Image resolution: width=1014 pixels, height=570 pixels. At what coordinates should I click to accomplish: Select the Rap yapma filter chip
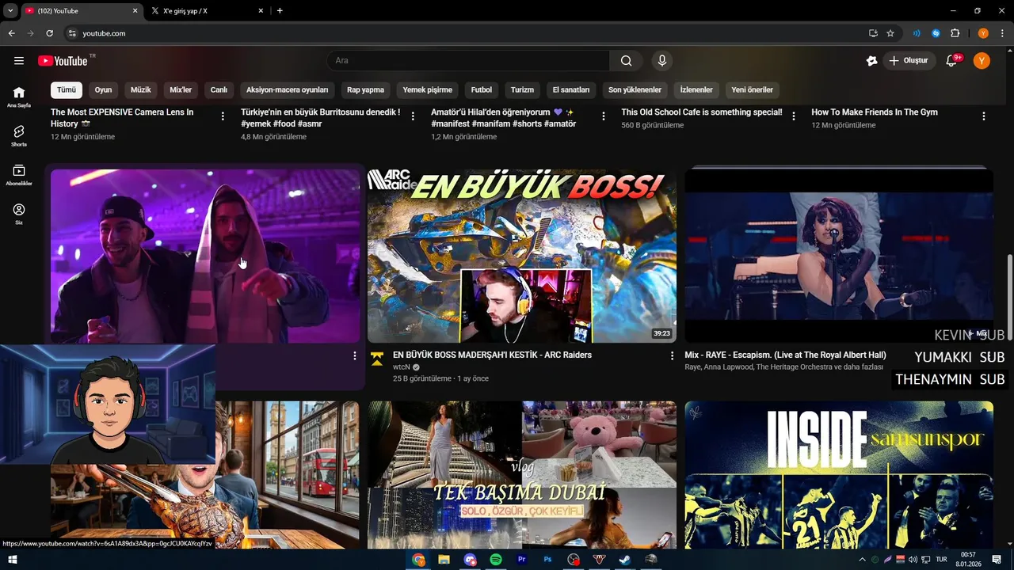point(365,90)
